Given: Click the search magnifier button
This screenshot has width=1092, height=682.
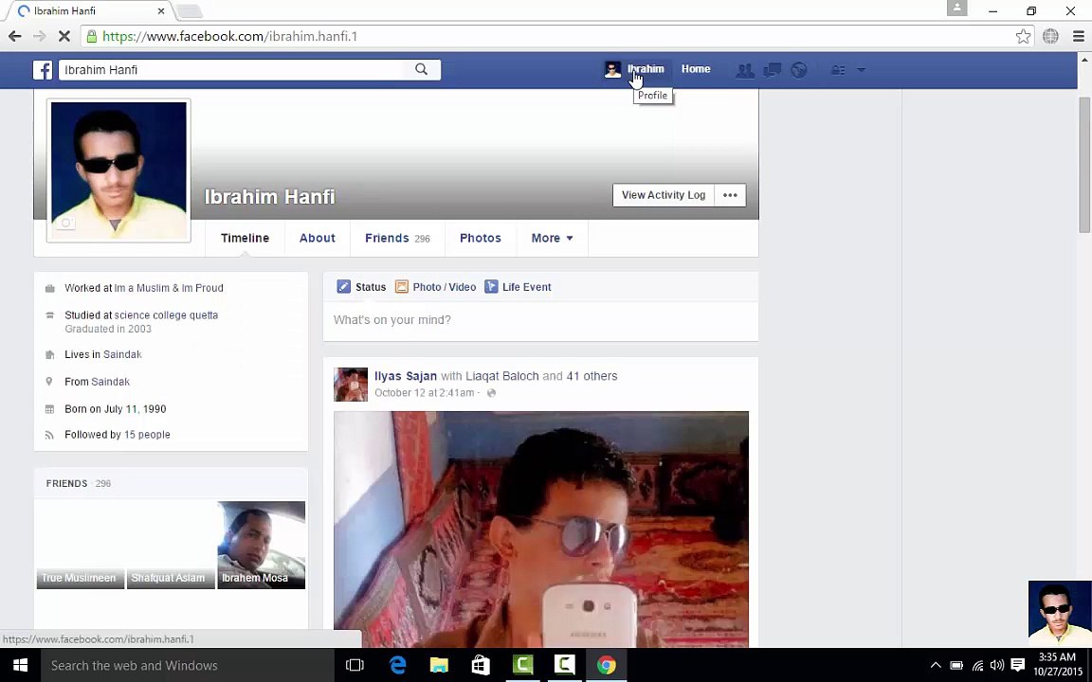Looking at the screenshot, I should pyautogui.click(x=421, y=69).
